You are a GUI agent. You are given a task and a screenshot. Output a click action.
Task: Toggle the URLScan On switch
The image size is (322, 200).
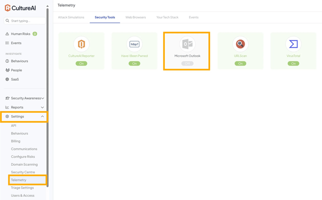click(240, 64)
